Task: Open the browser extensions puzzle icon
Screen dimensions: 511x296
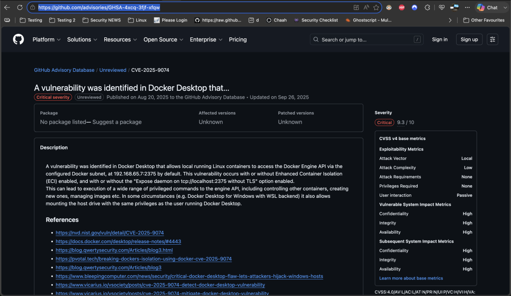Action: tap(427, 7)
